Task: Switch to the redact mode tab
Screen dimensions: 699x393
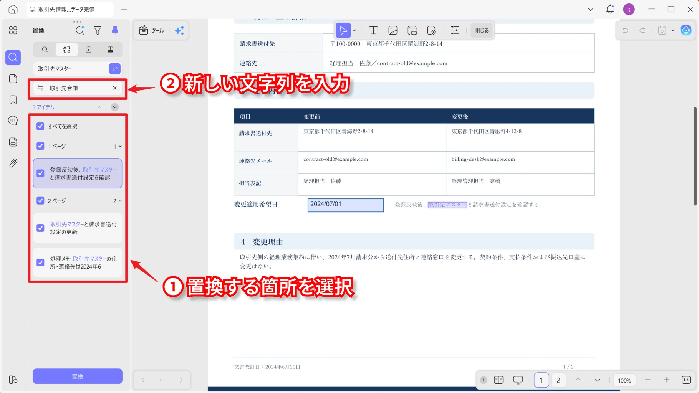Action: (x=110, y=50)
